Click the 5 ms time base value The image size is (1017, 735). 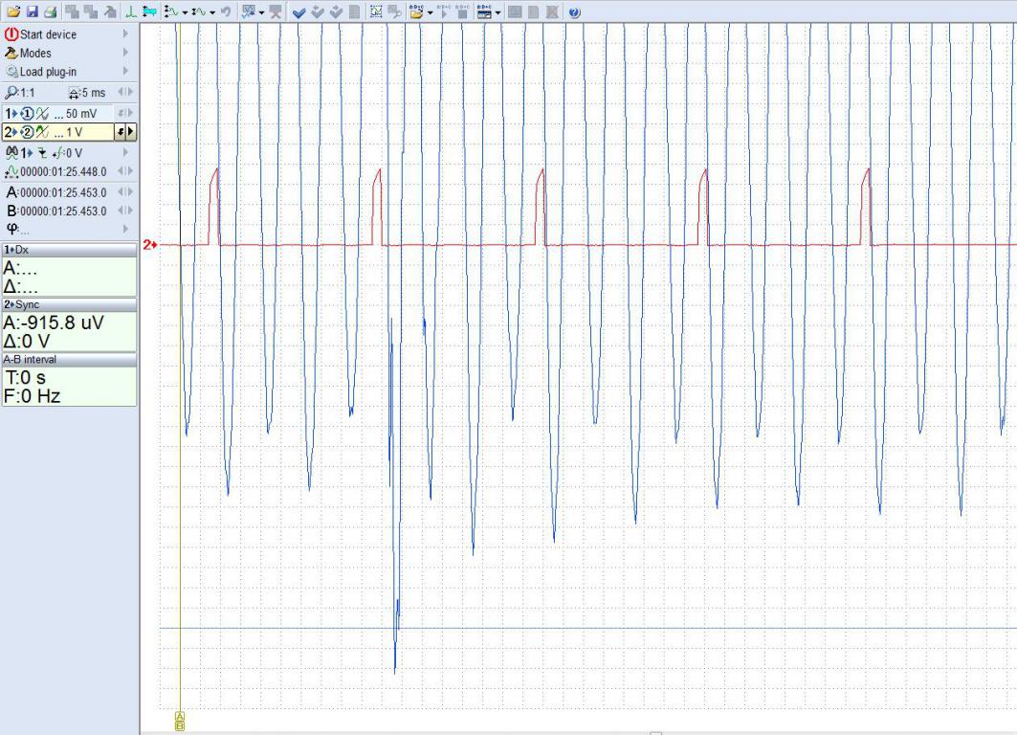point(94,93)
